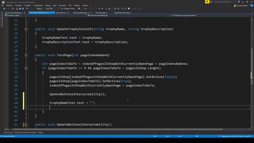Open the Team menu
Viewport: 254px width, 143px height.
[x=55, y=5]
